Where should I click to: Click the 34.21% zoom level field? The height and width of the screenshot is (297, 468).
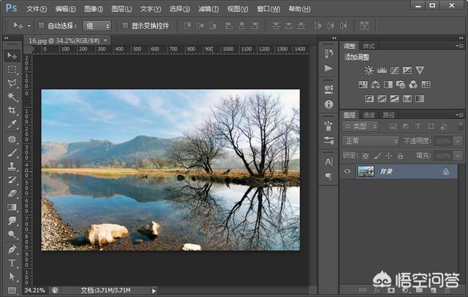[x=34, y=290]
